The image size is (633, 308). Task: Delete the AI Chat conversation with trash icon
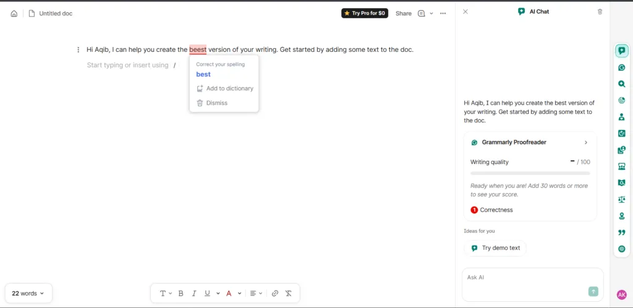coord(600,12)
